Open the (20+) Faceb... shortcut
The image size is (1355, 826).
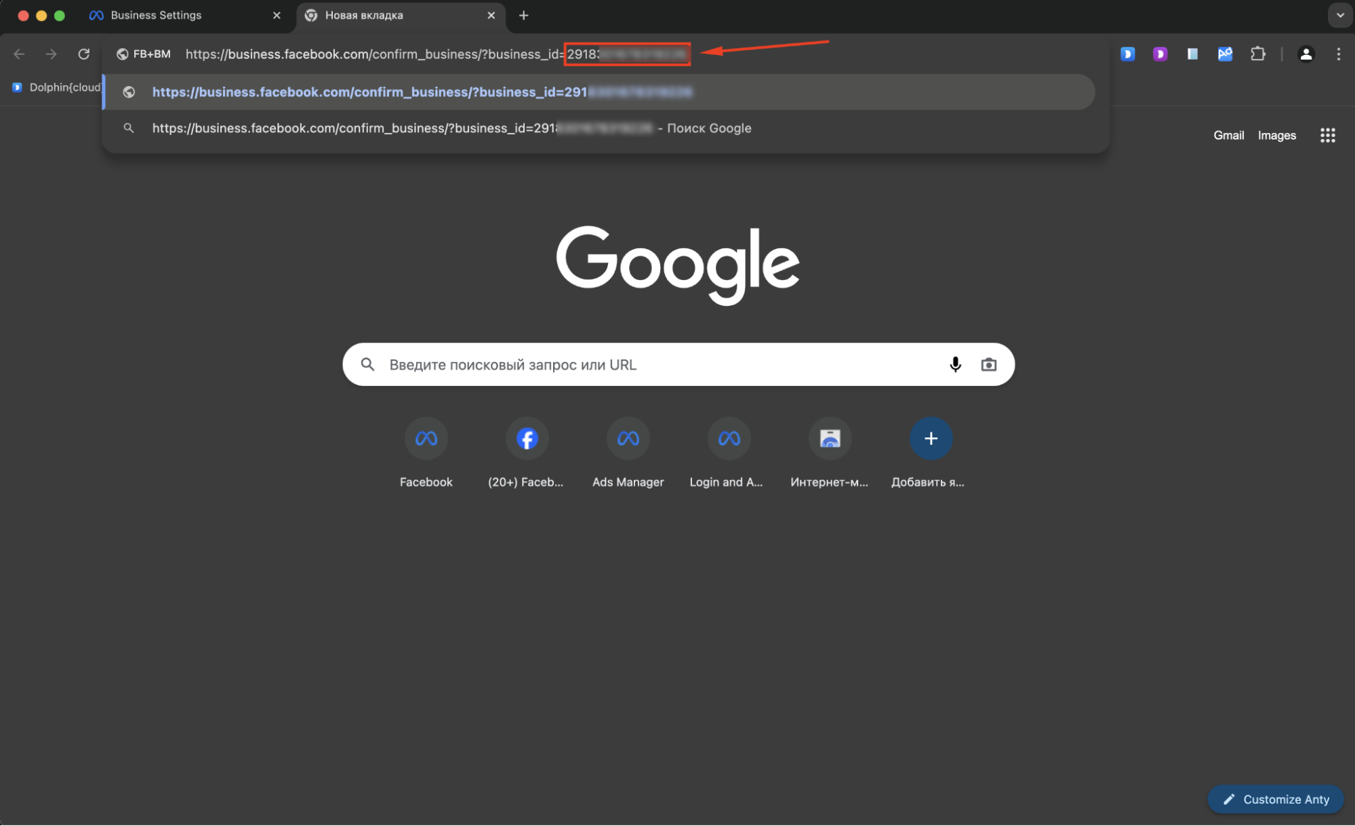click(x=527, y=452)
